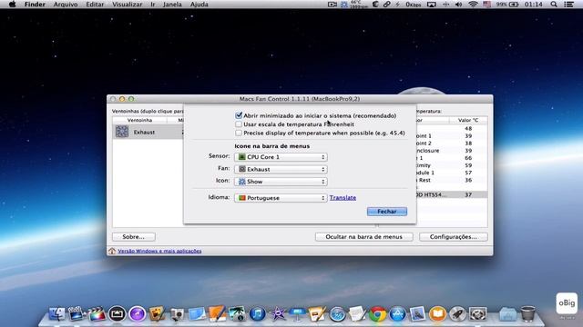The image size is (583, 327).
Task: Open the Fan dropdown showing Exhaust
Action: tap(281, 170)
